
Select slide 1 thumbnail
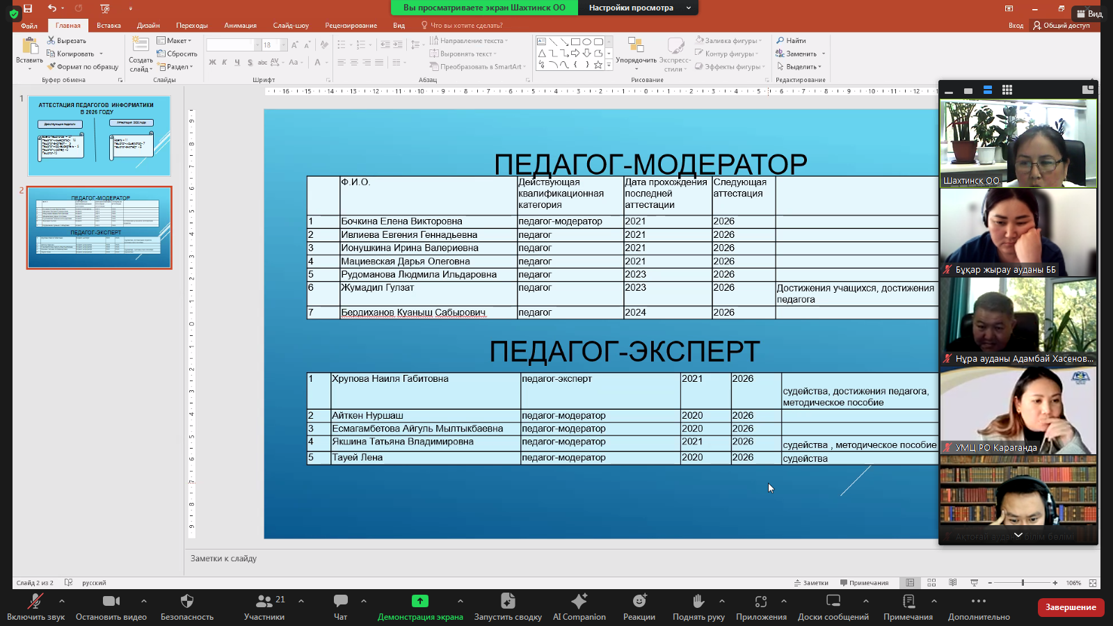pos(99,136)
